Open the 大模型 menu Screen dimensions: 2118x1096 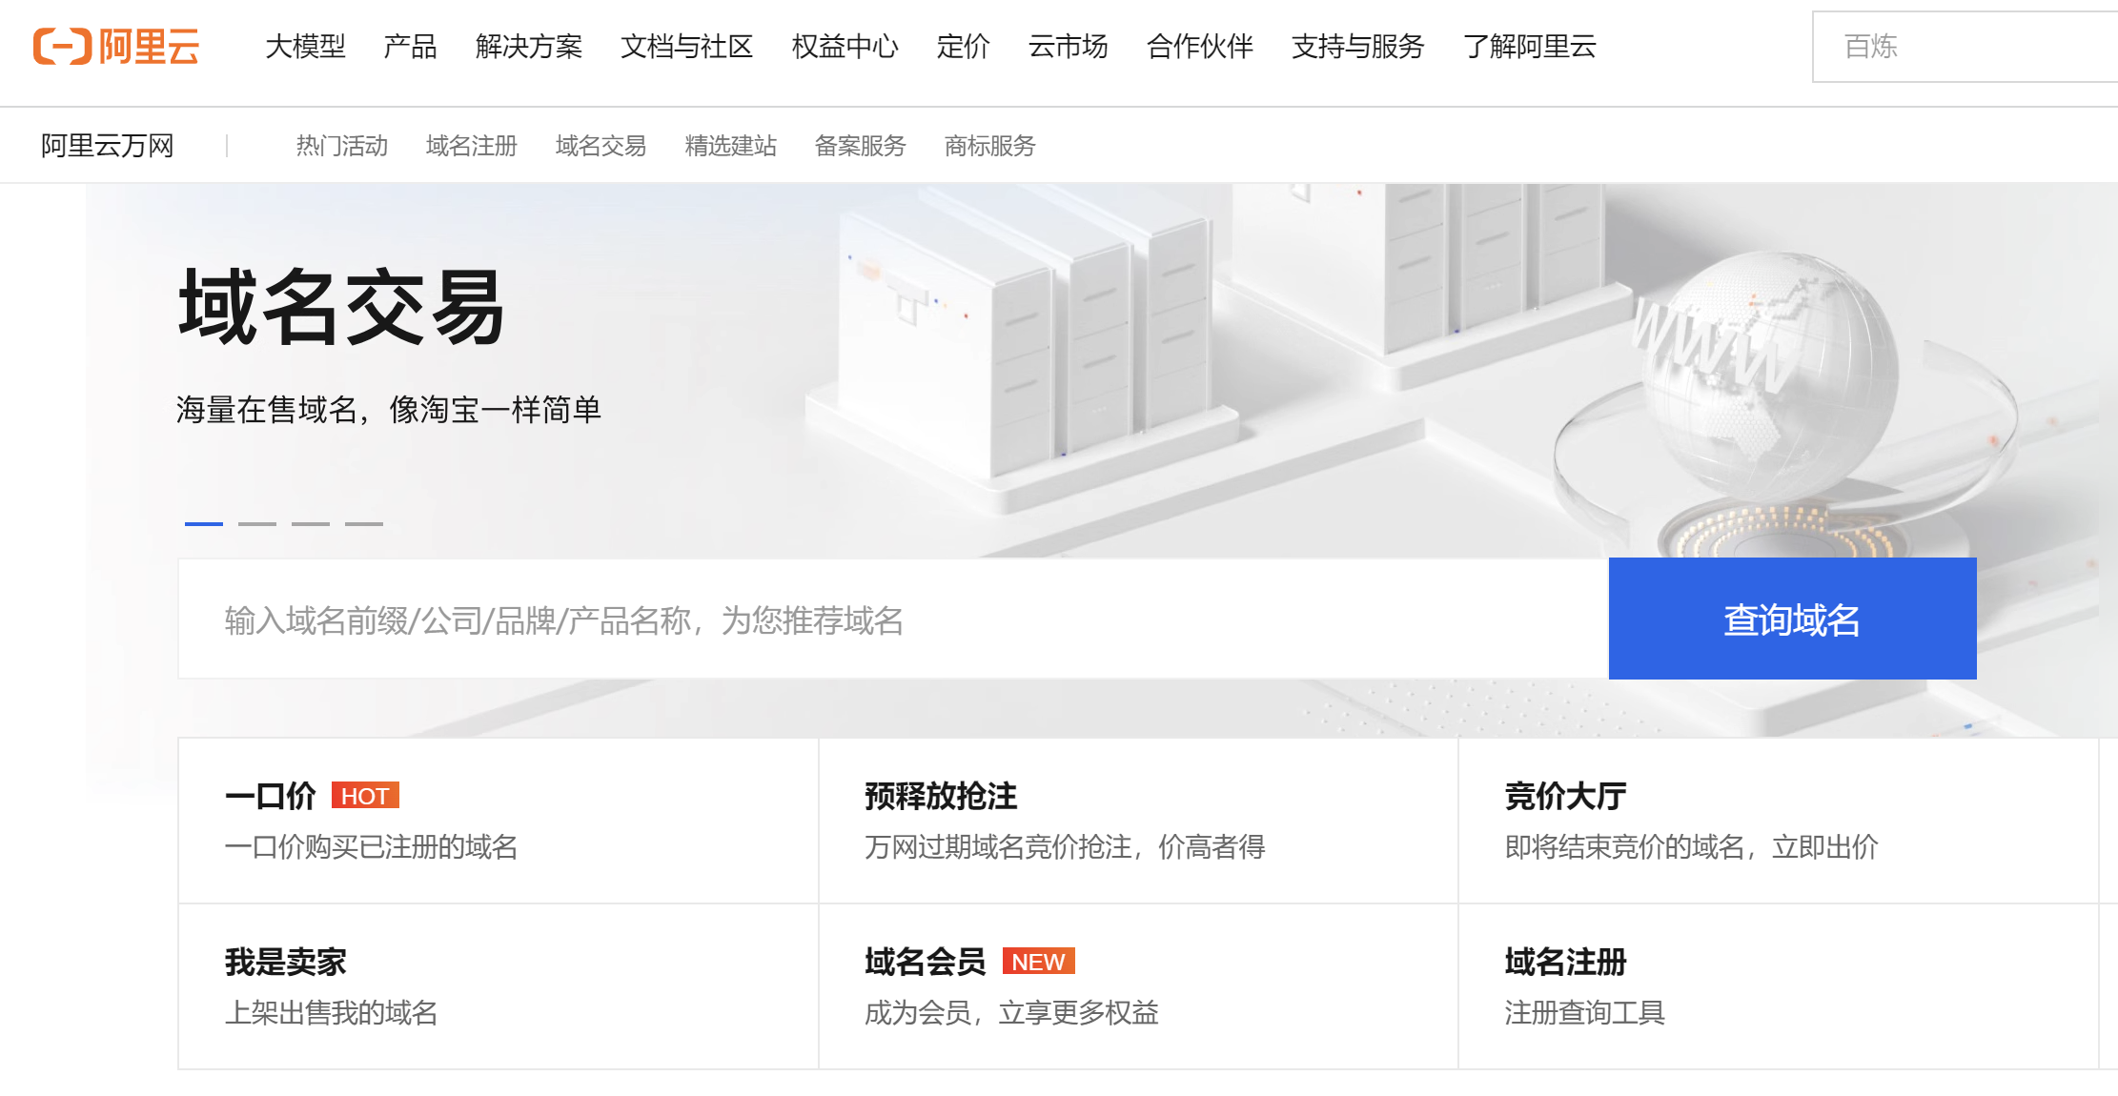(305, 46)
